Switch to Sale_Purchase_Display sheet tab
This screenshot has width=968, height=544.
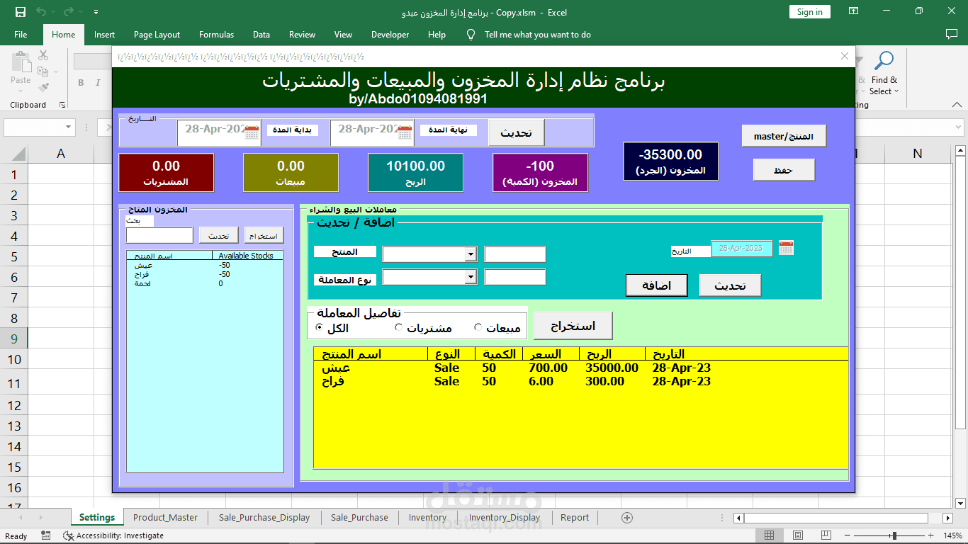click(264, 518)
